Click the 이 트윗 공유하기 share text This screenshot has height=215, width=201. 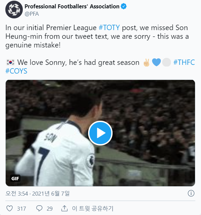(x=93, y=208)
